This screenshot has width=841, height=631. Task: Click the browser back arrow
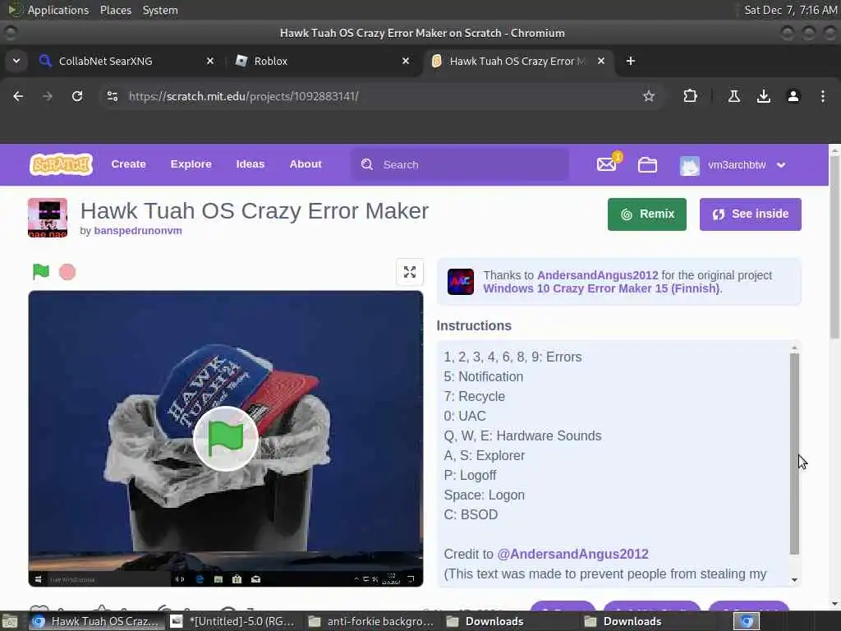click(18, 96)
